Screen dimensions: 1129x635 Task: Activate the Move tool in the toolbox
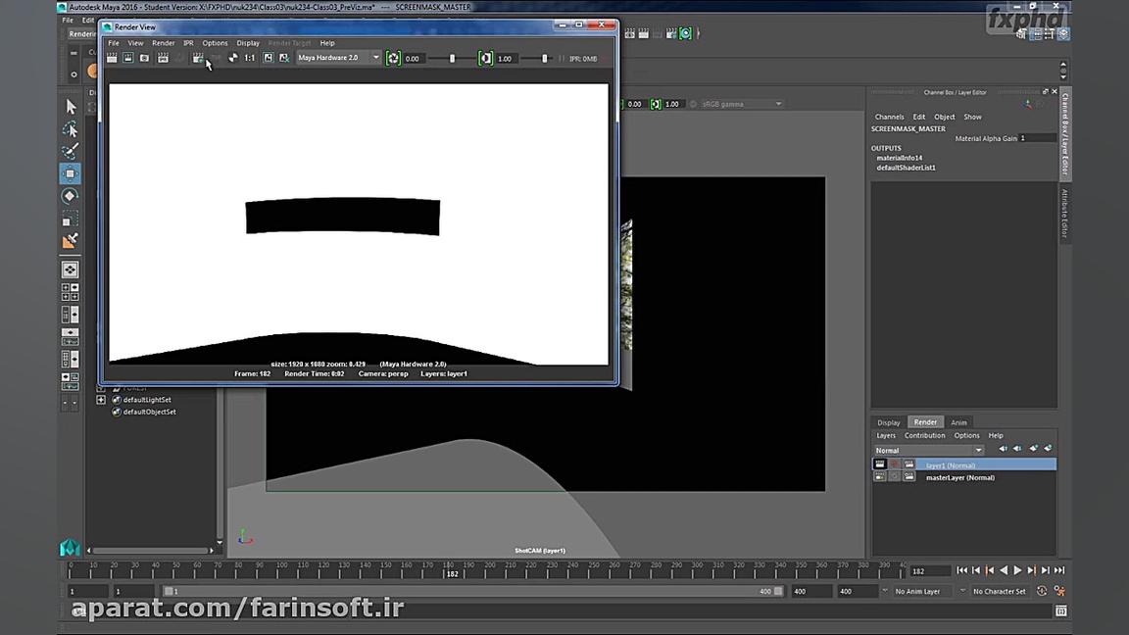70,173
